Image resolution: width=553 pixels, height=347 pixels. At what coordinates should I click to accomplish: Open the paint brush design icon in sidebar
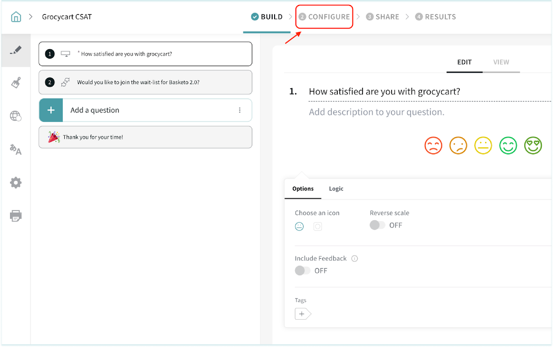pyautogui.click(x=16, y=83)
